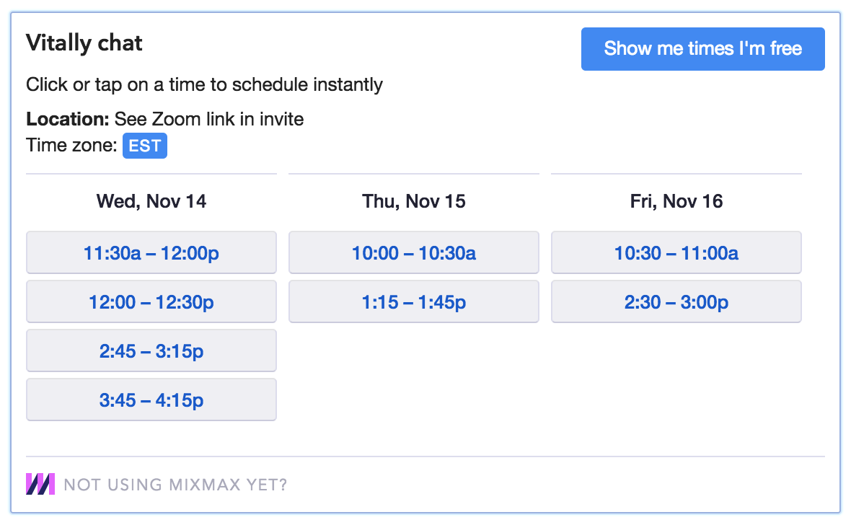This screenshot has height=525, width=851.
Task: Click the "Time zone:" label
Action: click(x=71, y=146)
